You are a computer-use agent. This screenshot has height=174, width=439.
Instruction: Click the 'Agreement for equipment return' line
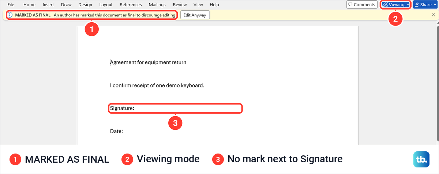click(x=148, y=63)
